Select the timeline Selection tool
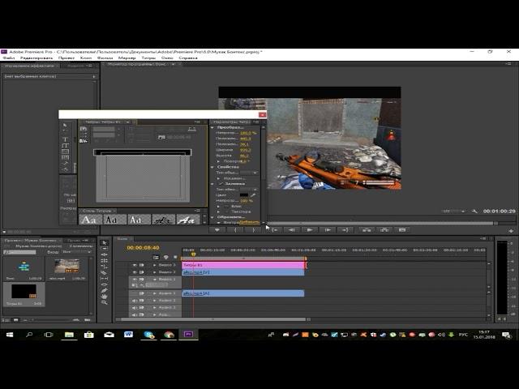 pyautogui.click(x=105, y=242)
